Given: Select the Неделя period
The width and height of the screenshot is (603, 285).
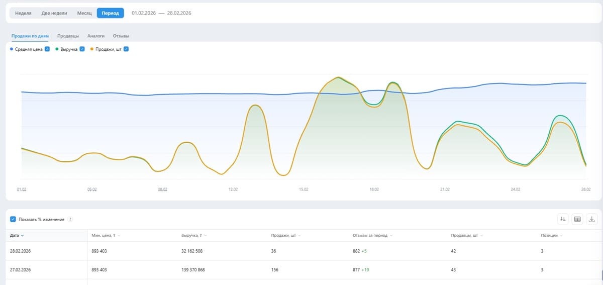Looking at the screenshot, I should 24,13.
